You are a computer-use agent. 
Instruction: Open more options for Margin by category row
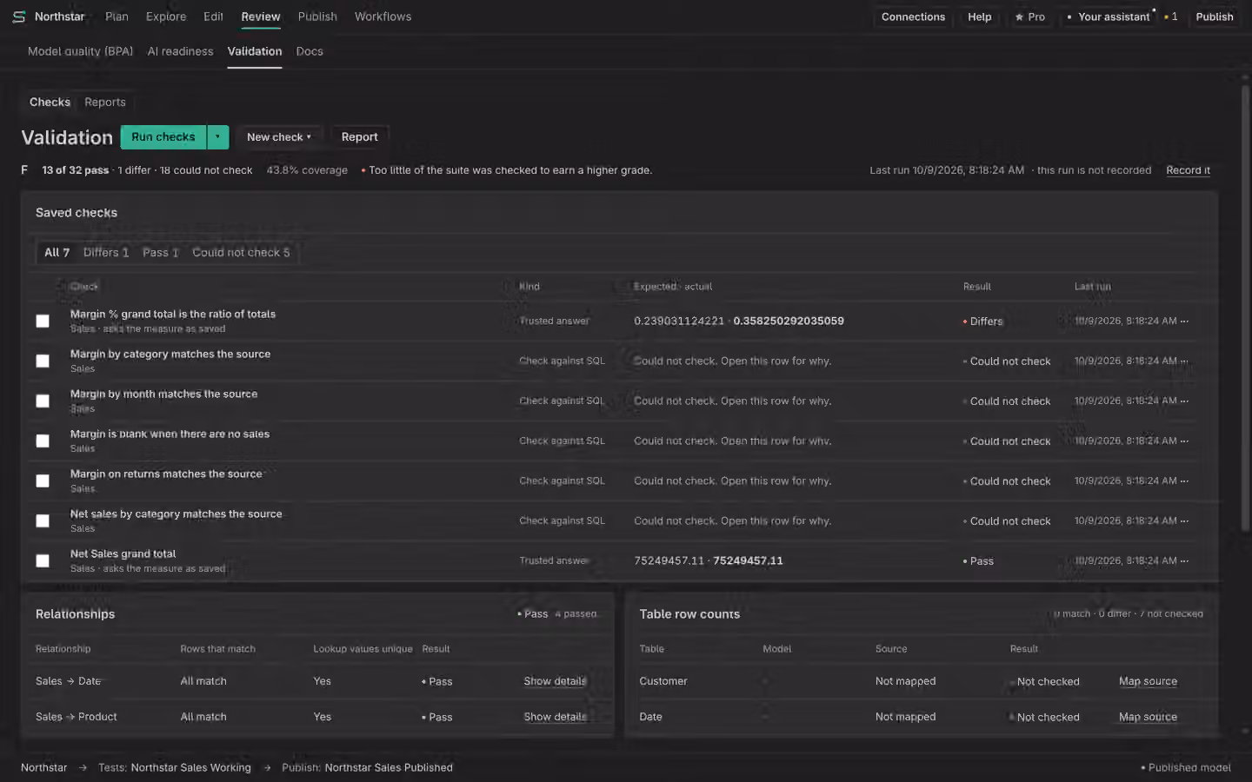[1184, 361]
